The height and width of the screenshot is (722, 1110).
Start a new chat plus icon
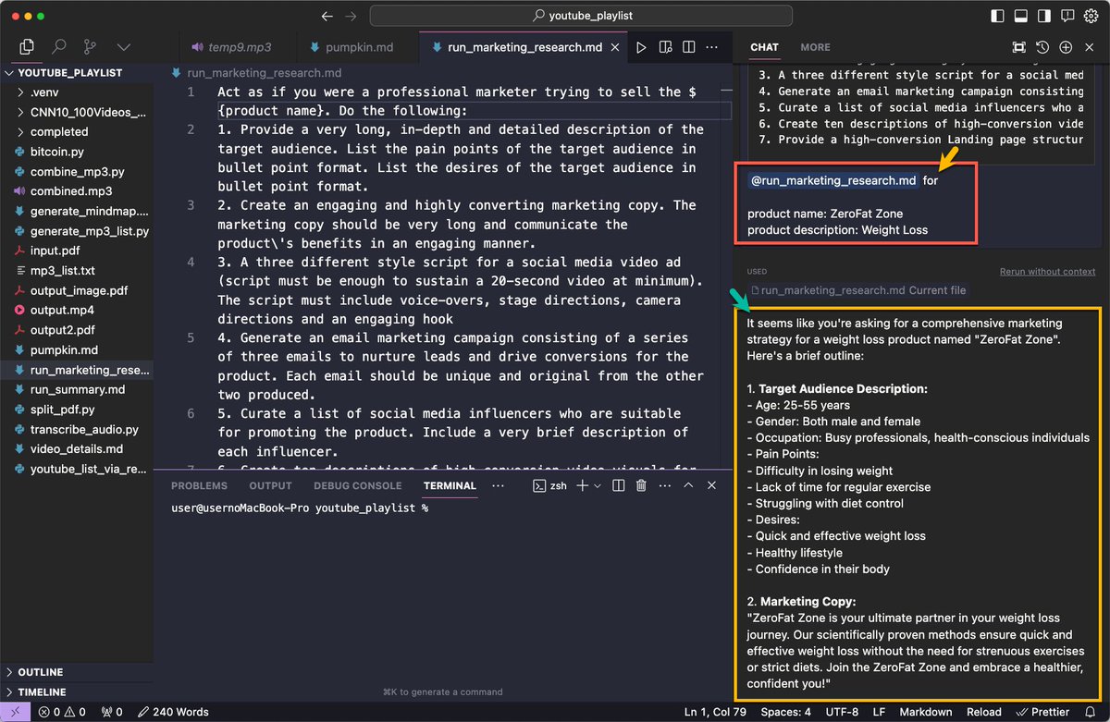point(1066,47)
